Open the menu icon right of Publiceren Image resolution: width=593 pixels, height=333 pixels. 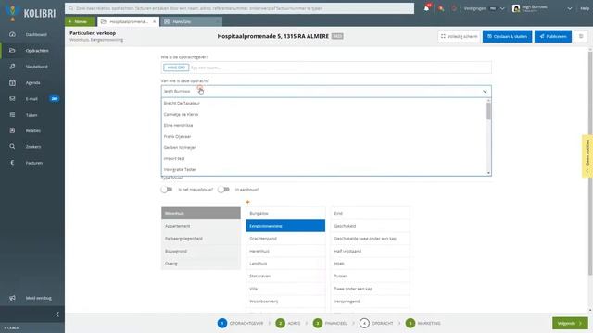581,36
